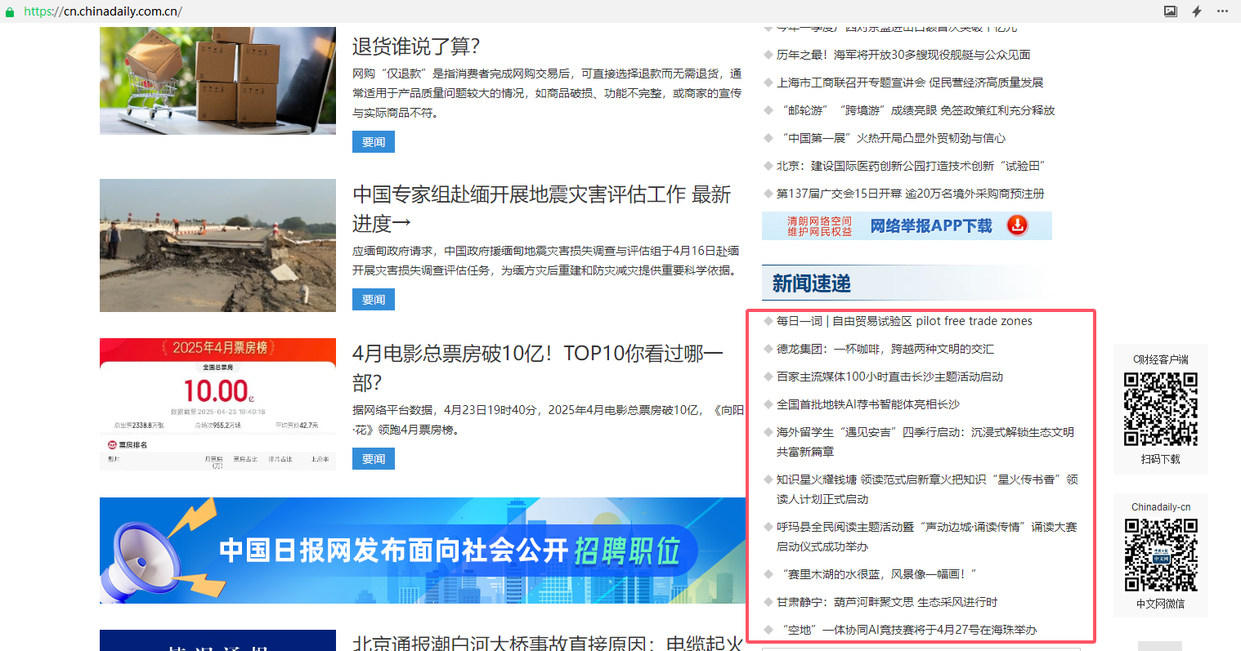Open 北京通报潮白河大桥事故直接原因 headline
1241x651 pixels.
548,643
